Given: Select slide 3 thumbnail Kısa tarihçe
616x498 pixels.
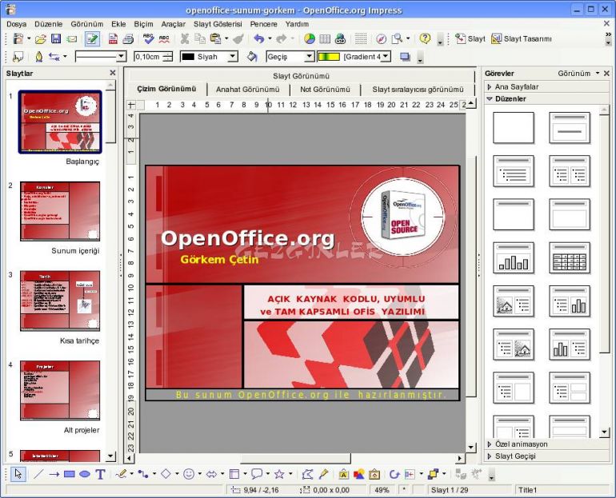Looking at the screenshot, I should coord(60,301).
